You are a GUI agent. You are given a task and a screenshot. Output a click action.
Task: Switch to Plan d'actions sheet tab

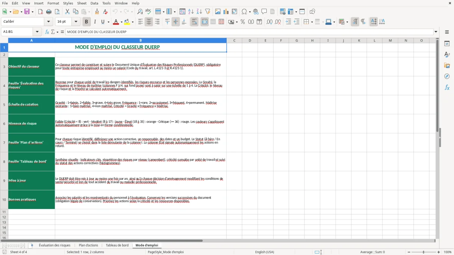tap(89, 245)
